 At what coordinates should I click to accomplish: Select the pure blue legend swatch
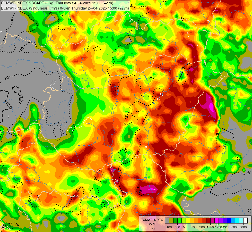(x=229, y=221)
